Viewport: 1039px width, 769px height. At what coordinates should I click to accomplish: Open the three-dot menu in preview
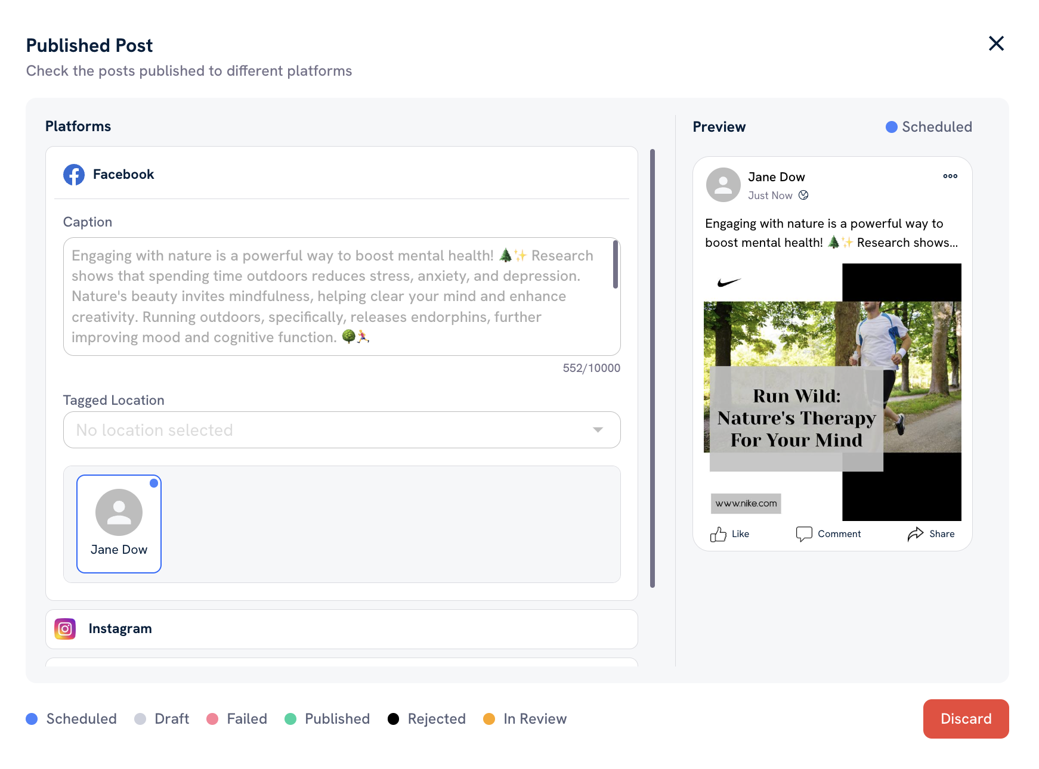coord(950,176)
